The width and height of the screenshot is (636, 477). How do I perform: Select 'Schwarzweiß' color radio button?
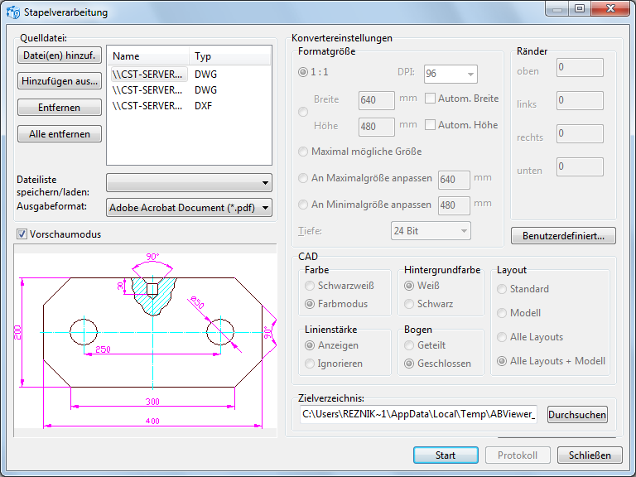tap(310, 286)
